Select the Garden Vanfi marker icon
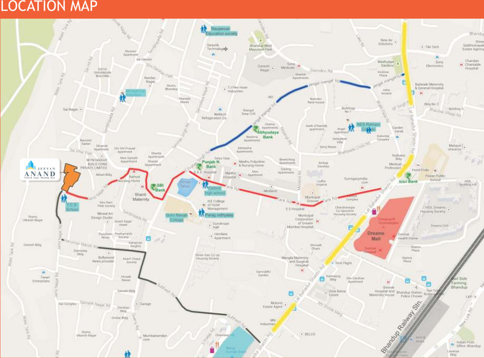This screenshot has height=358, width=484. click(397, 137)
